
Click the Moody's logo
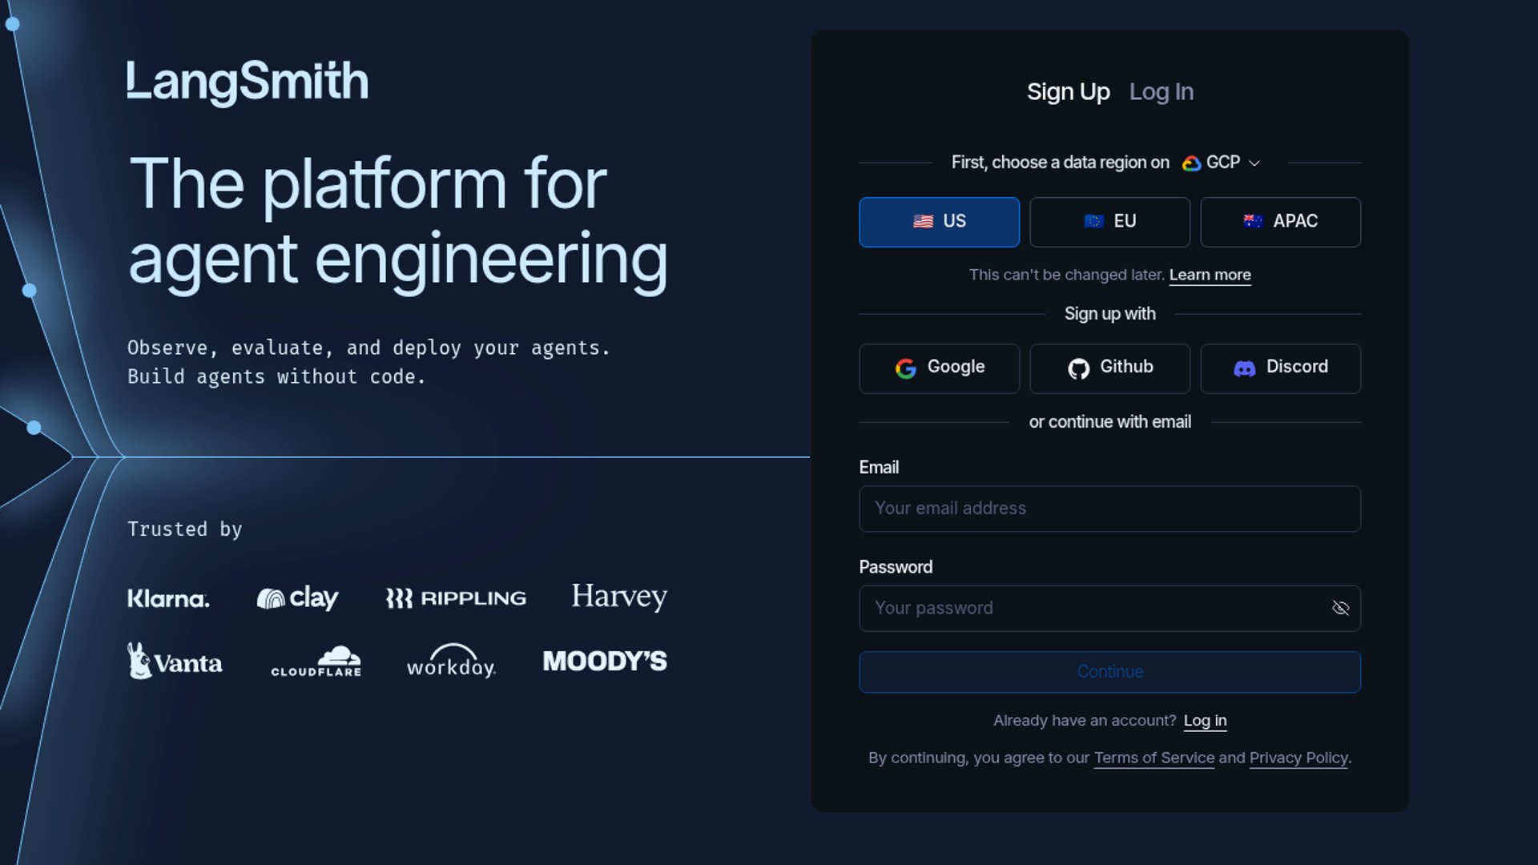605,662
